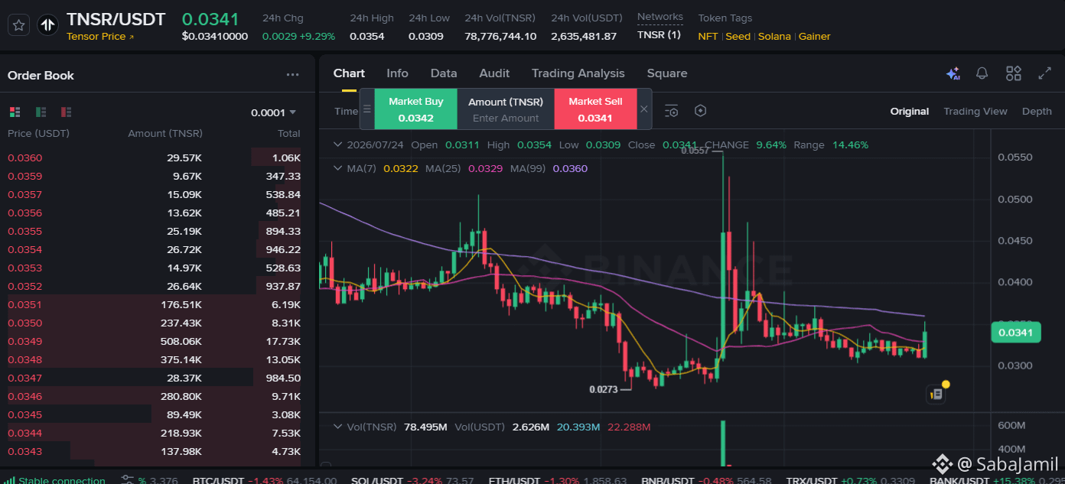Show only sell orders in order book
The image size is (1065, 484).
click(x=66, y=112)
